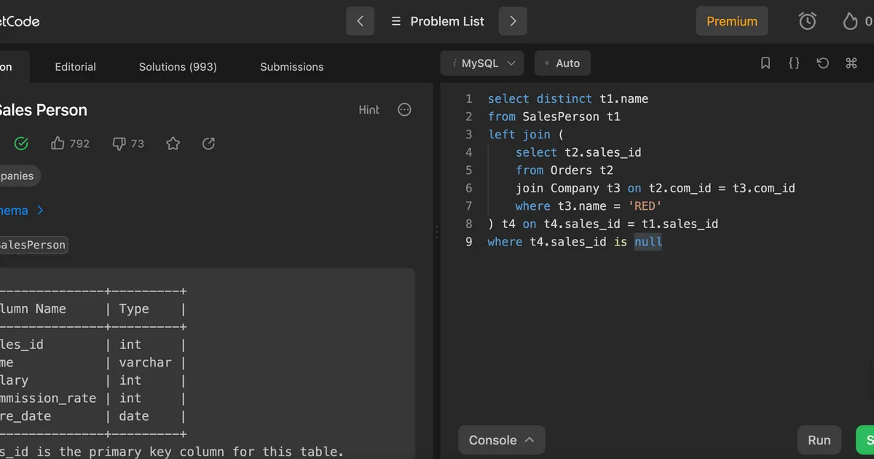Click the streak flame icon
This screenshot has width=874, height=459.
(850, 22)
